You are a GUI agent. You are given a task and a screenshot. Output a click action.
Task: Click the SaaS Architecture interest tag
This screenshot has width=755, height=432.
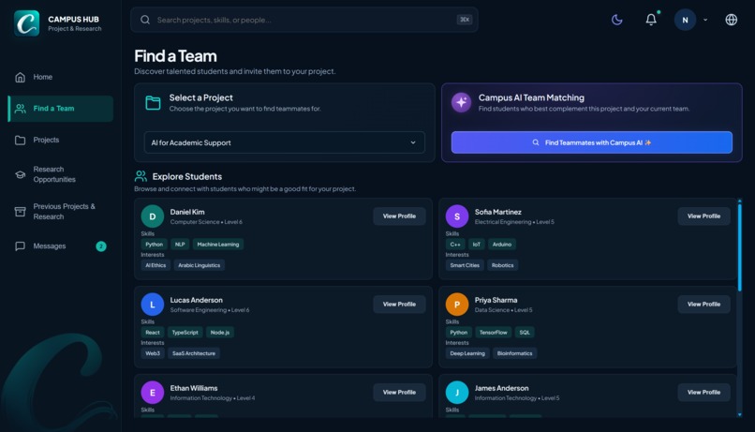(194, 353)
